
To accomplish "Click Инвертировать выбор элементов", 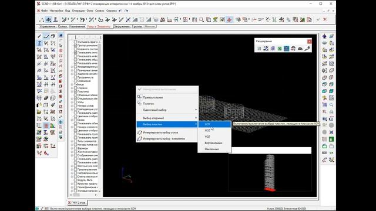I will pyautogui.click(x=167, y=138).
